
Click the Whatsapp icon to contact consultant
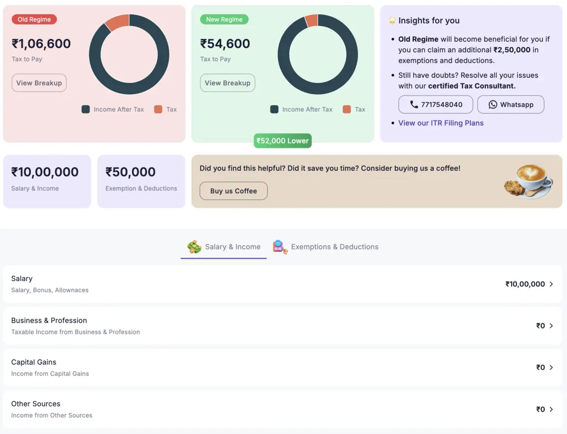tap(492, 104)
